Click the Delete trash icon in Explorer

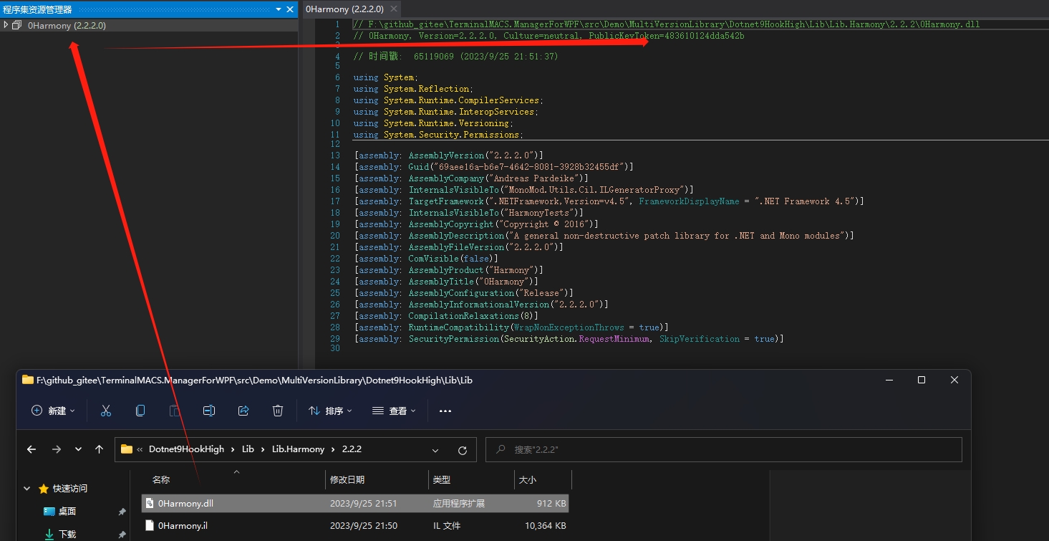(x=278, y=411)
